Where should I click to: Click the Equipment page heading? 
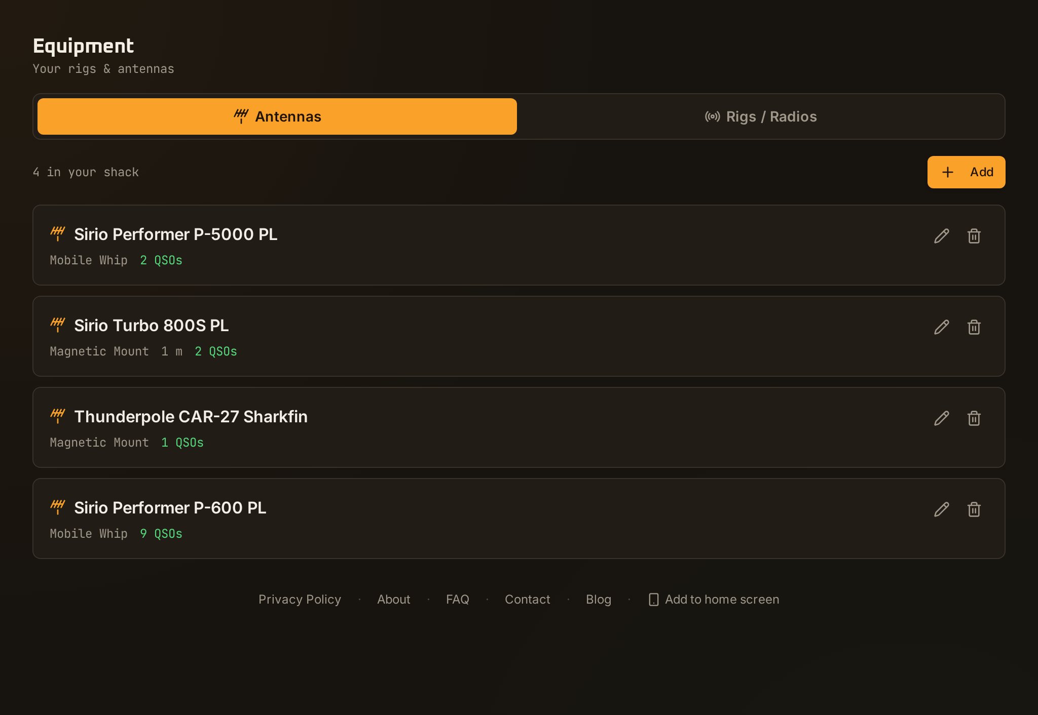pyautogui.click(x=84, y=46)
